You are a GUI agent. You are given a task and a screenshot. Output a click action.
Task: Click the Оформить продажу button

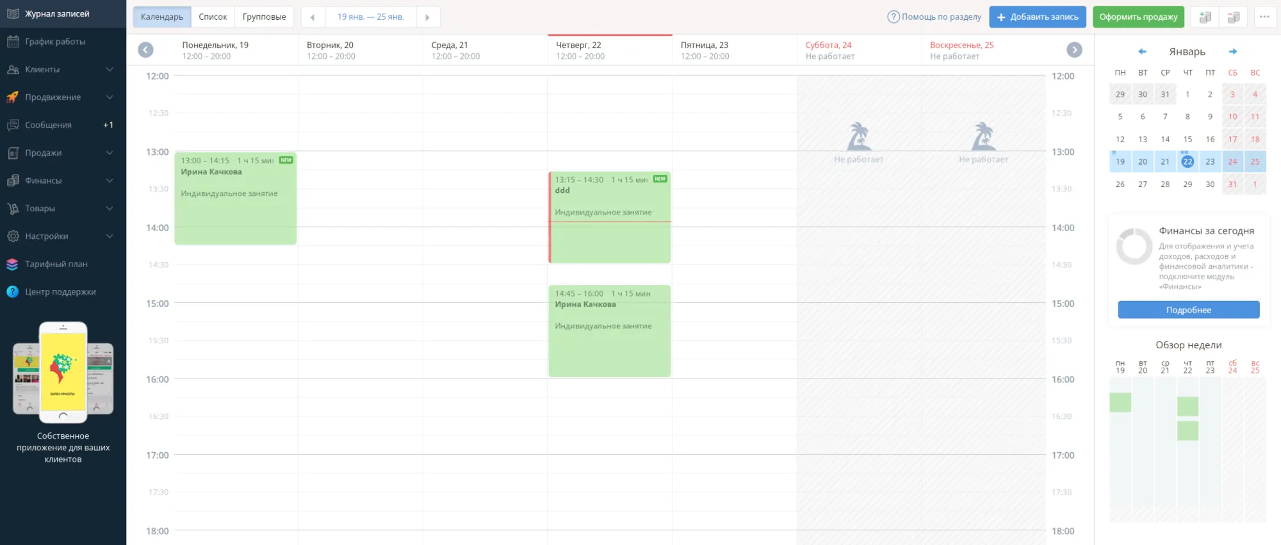pyautogui.click(x=1138, y=17)
